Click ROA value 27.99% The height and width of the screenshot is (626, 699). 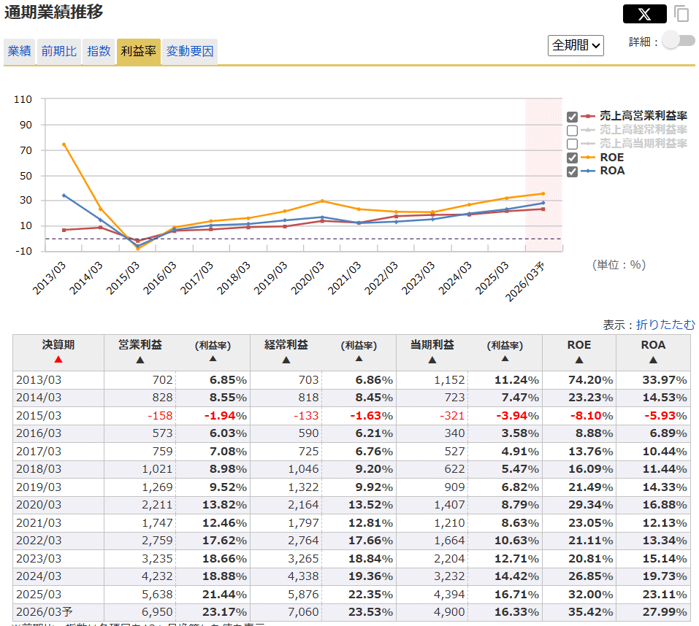click(664, 612)
